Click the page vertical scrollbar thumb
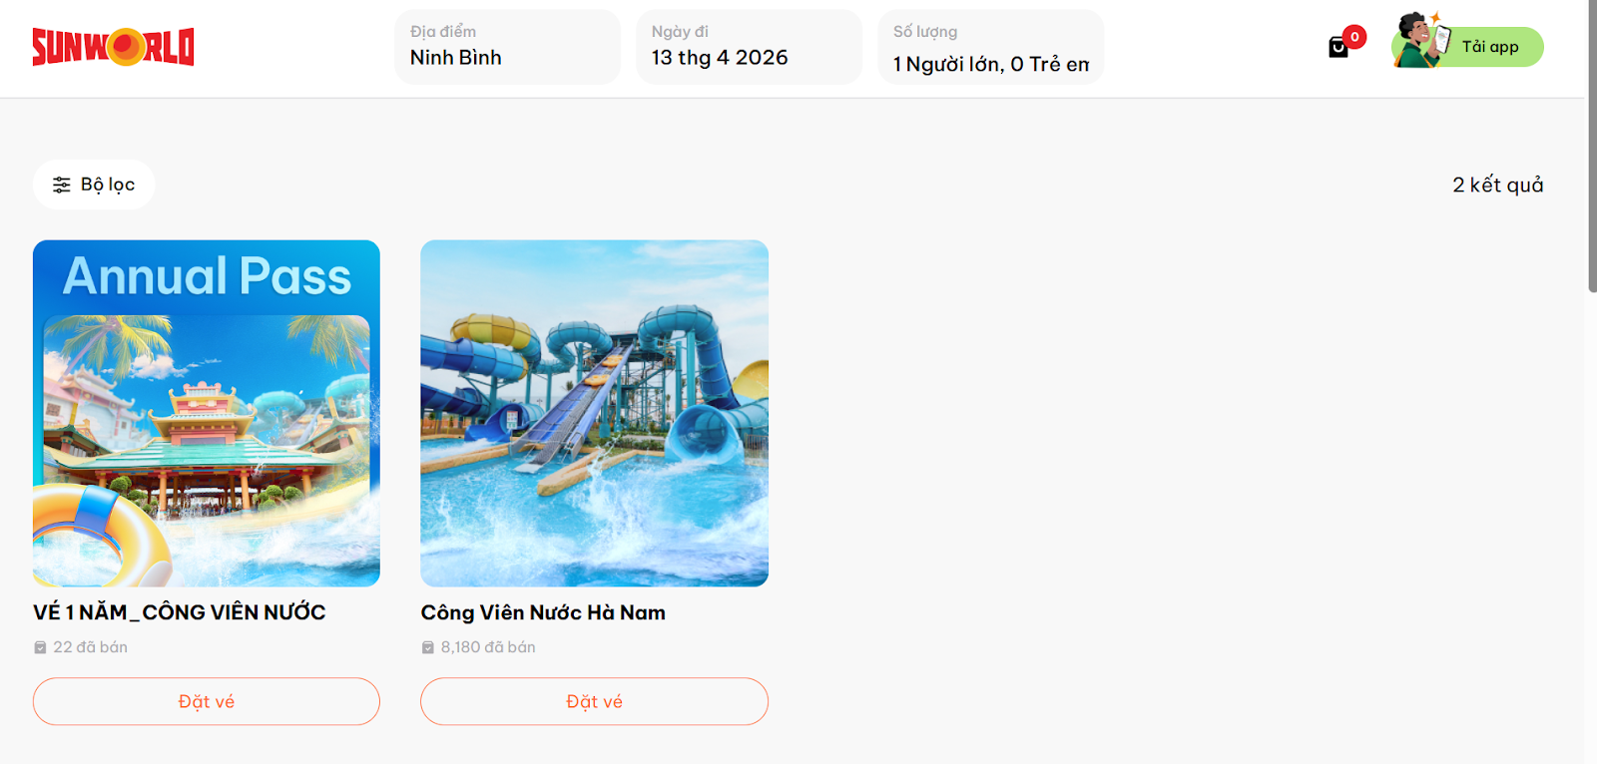Image resolution: width=1597 pixels, height=764 pixels. (x=1592, y=147)
